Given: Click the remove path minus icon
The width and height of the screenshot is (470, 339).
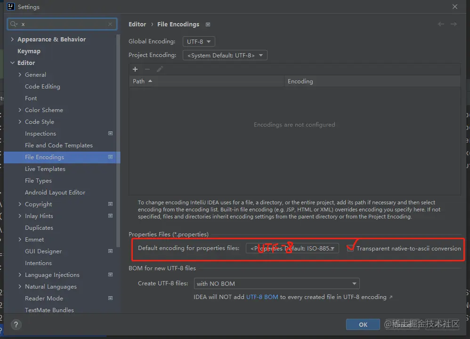Looking at the screenshot, I should (147, 69).
